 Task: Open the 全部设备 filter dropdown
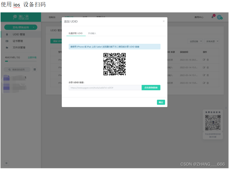195,41
